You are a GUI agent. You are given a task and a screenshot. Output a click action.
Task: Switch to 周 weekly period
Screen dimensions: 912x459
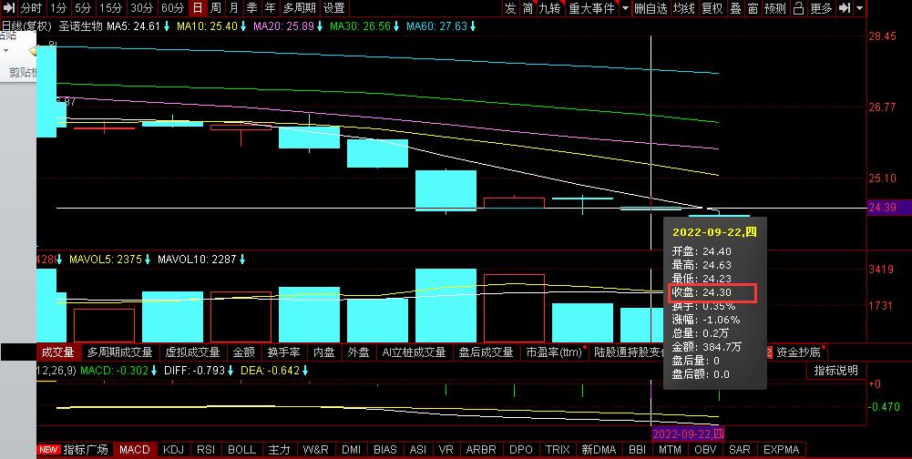[x=216, y=8]
